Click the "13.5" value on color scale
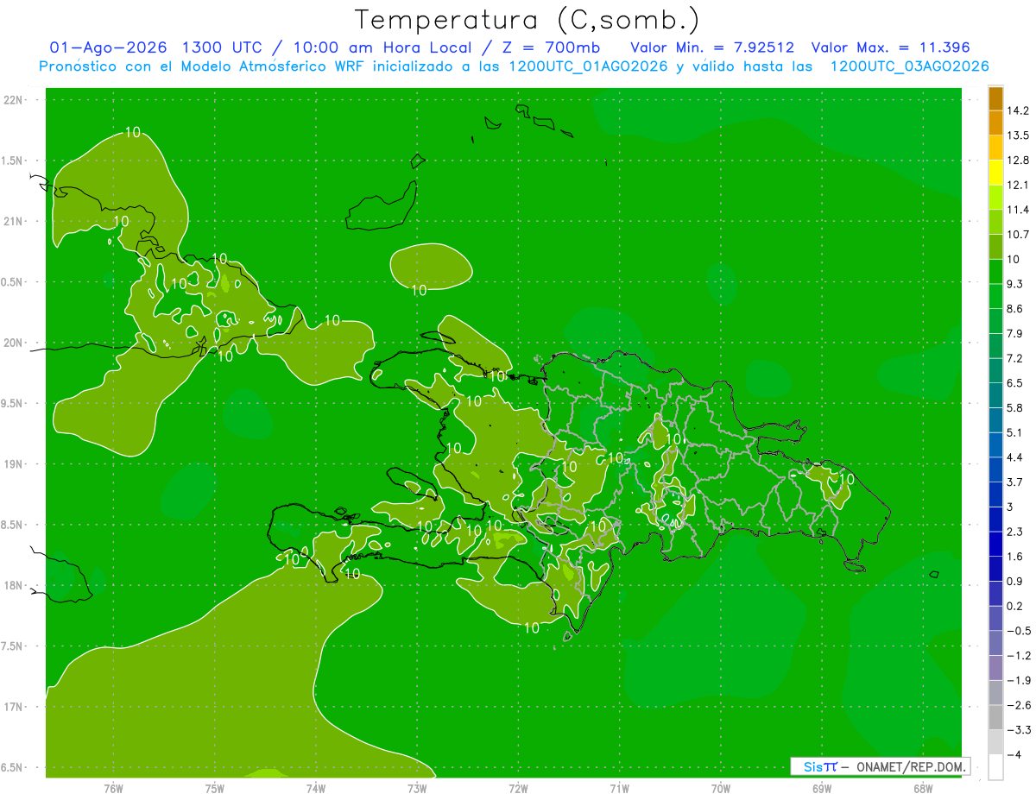Screen dimensions: 1036x800 pos(1018,135)
